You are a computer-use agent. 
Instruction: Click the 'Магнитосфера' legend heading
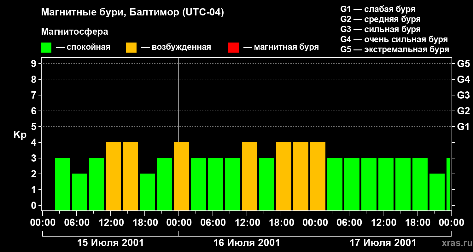(74, 32)
